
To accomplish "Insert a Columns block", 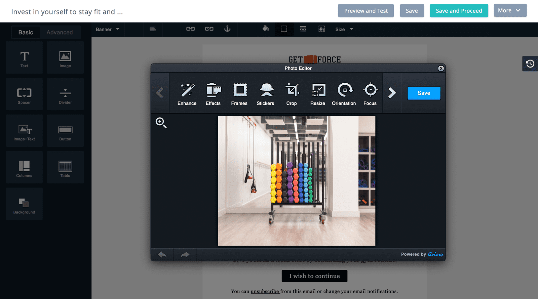I will coord(24,168).
